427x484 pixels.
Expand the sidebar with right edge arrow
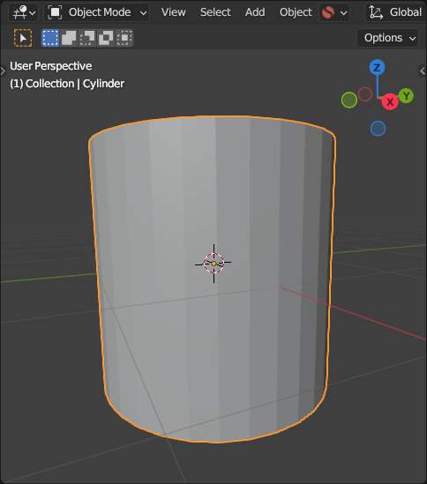(x=423, y=71)
